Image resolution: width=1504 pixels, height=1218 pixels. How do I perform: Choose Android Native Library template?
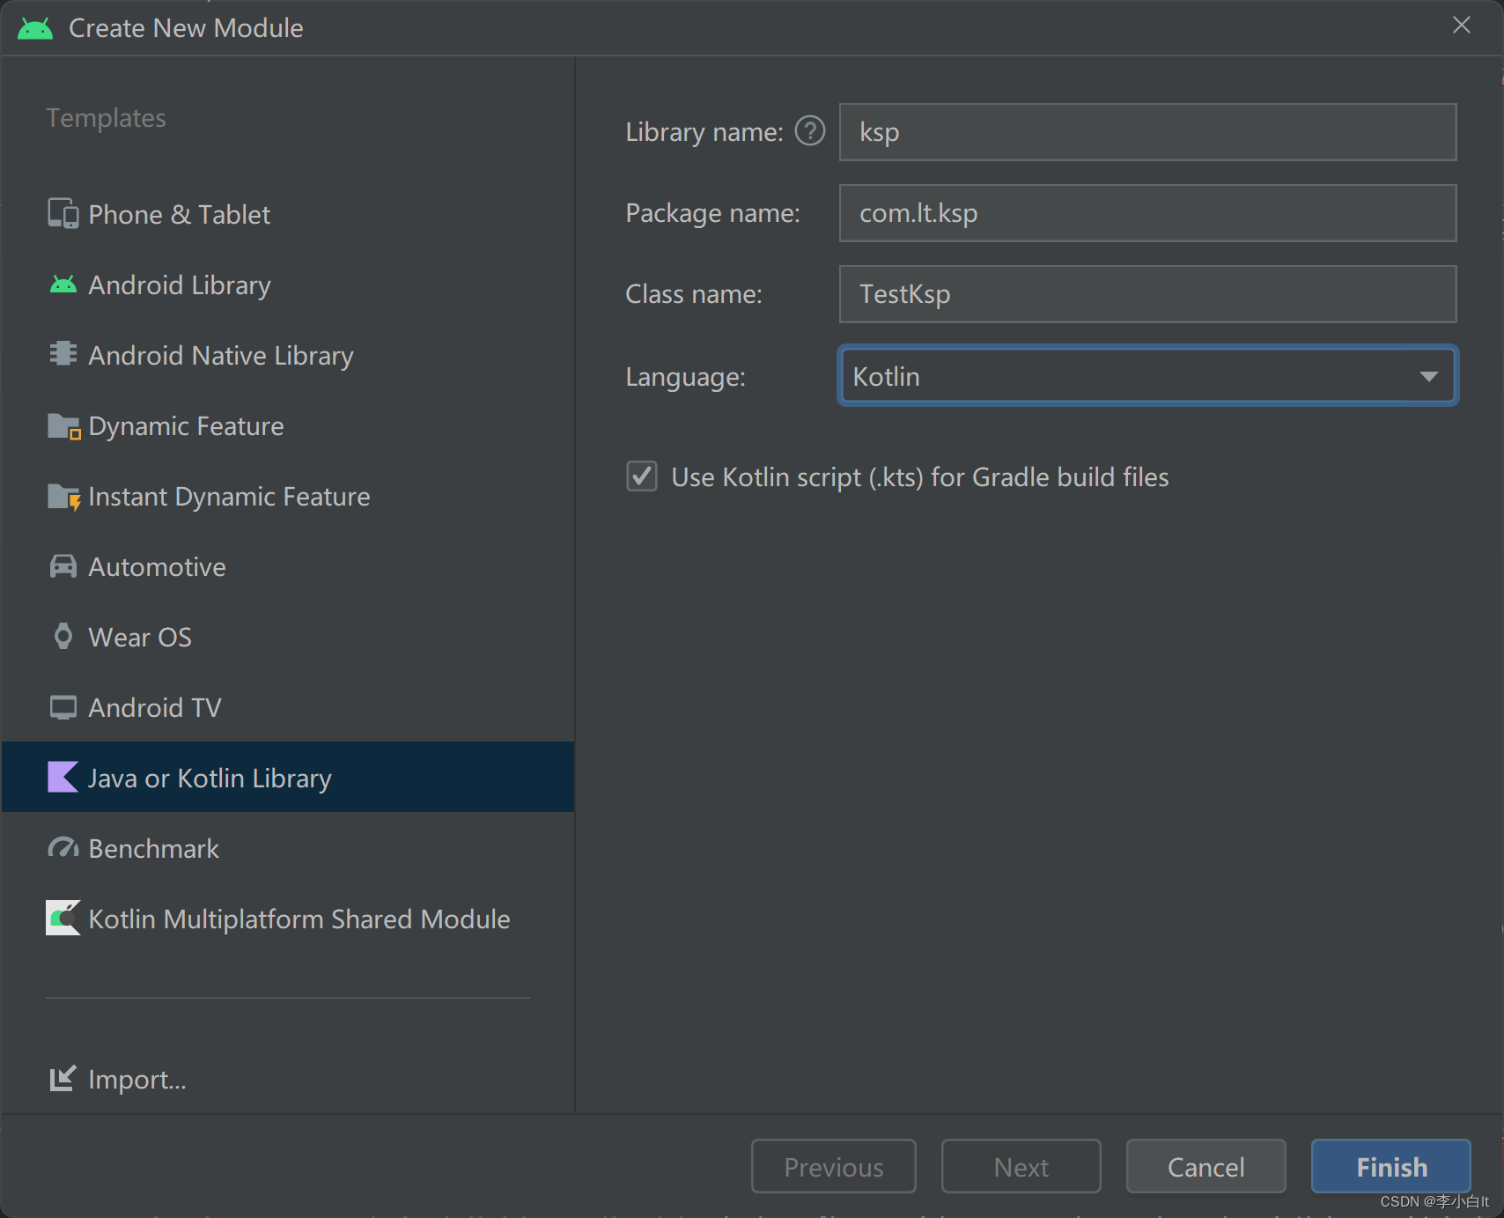(288, 355)
